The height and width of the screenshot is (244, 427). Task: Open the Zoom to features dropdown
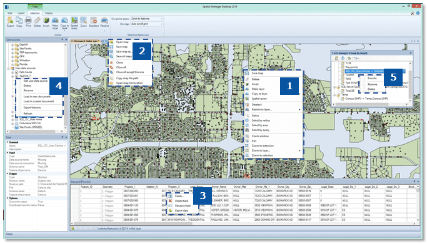tap(147, 19)
